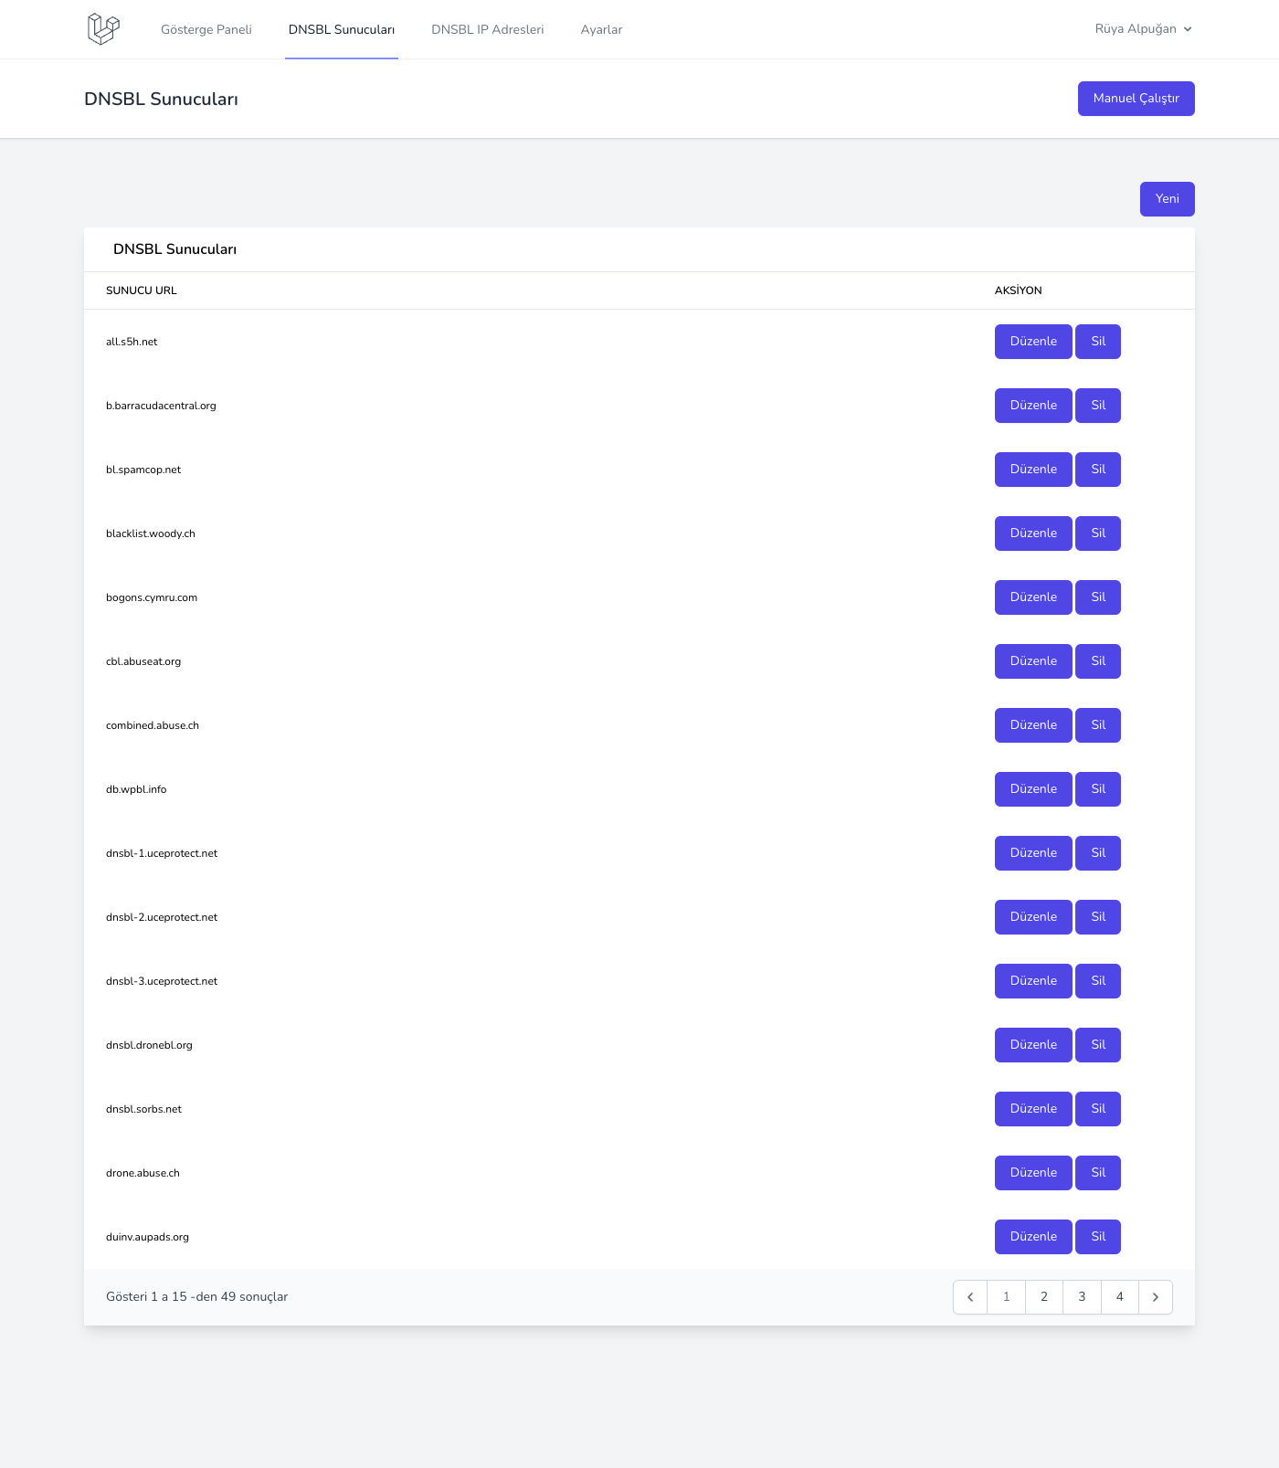Click the Manuel Çalıştır button
Image resolution: width=1279 pixels, height=1468 pixels.
coord(1136,99)
